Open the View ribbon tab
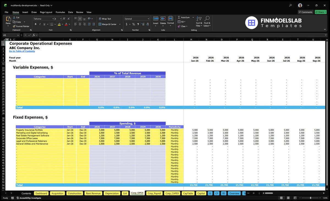The width and height of the screenshot is (330, 201). pyautogui.click(x=89, y=12)
